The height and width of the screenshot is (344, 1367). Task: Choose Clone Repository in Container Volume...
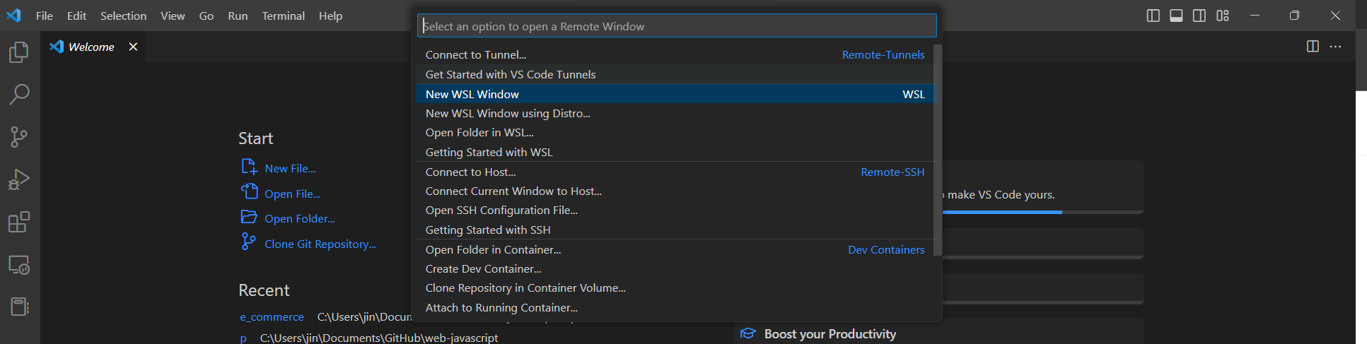pos(675,287)
